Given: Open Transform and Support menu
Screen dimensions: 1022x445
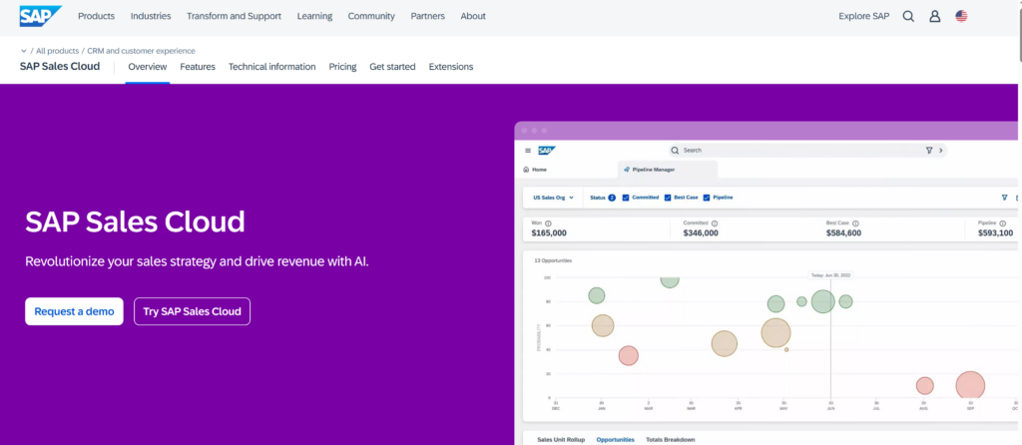Looking at the screenshot, I should tap(234, 16).
